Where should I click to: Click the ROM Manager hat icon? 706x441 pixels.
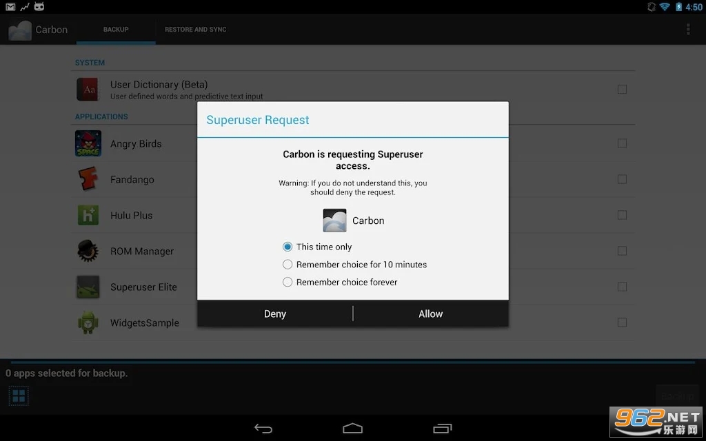tap(88, 251)
